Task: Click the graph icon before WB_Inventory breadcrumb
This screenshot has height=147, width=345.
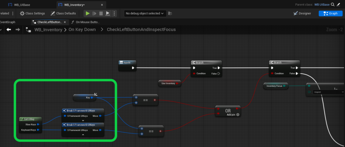Action: click(x=28, y=30)
